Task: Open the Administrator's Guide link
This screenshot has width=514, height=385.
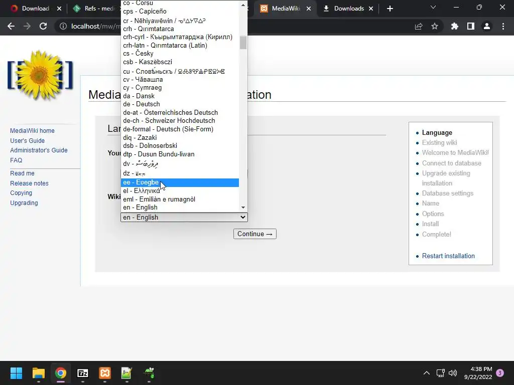Action: 39,150
